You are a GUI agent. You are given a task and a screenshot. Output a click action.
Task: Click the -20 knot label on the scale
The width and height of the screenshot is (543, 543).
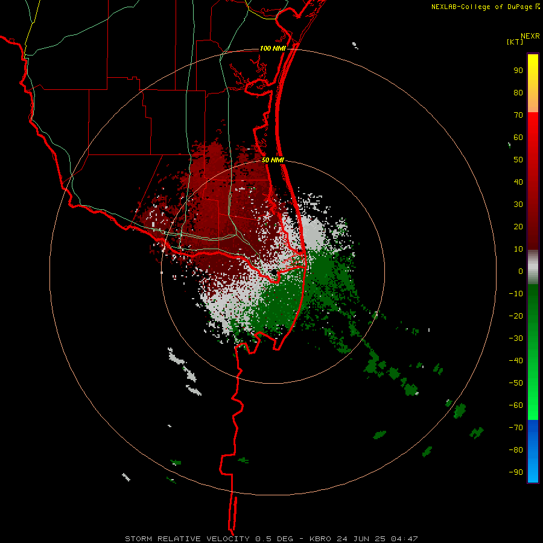pos(516,316)
